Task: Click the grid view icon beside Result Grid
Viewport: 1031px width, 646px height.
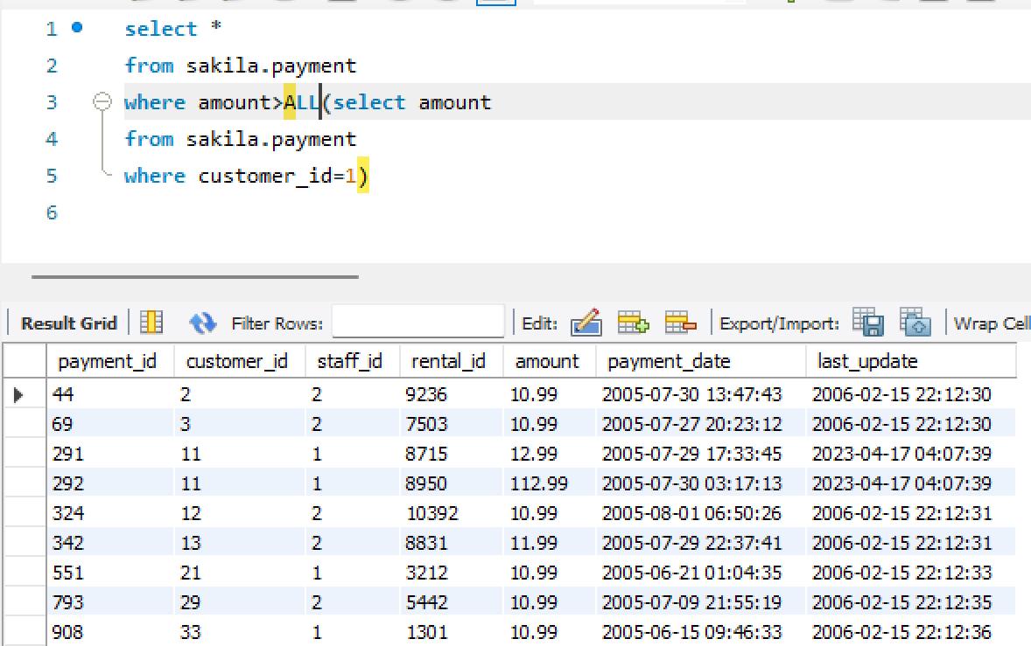Action: 149,323
